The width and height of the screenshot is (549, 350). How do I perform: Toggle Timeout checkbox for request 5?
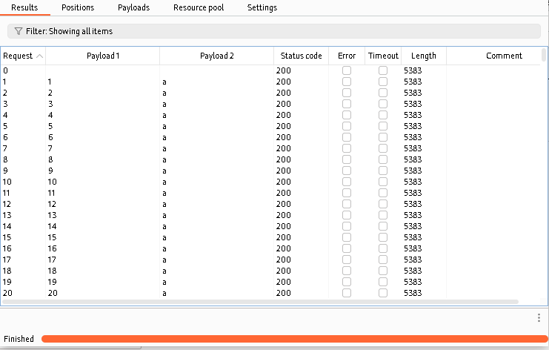coord(383,126)
